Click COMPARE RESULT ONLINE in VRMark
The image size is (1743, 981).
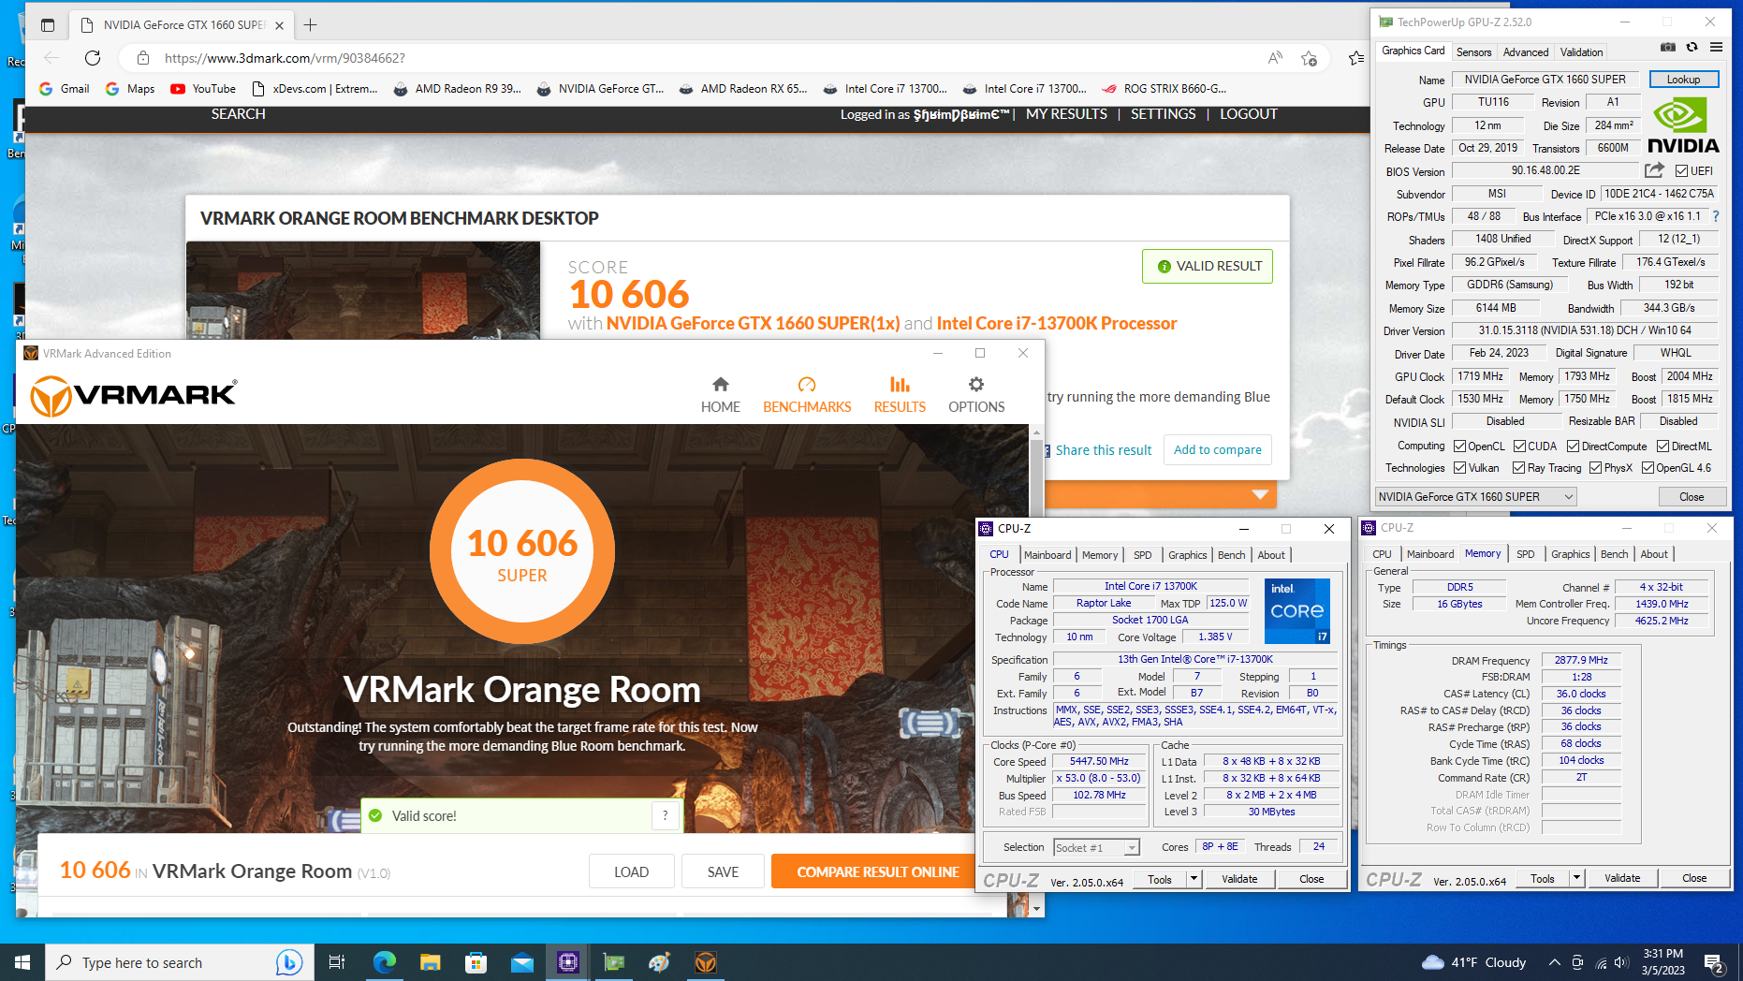(877, 871)
